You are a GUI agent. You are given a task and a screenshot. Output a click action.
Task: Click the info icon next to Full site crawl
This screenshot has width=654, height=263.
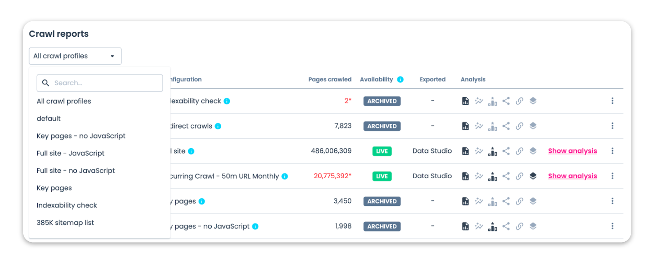(190, 151)
